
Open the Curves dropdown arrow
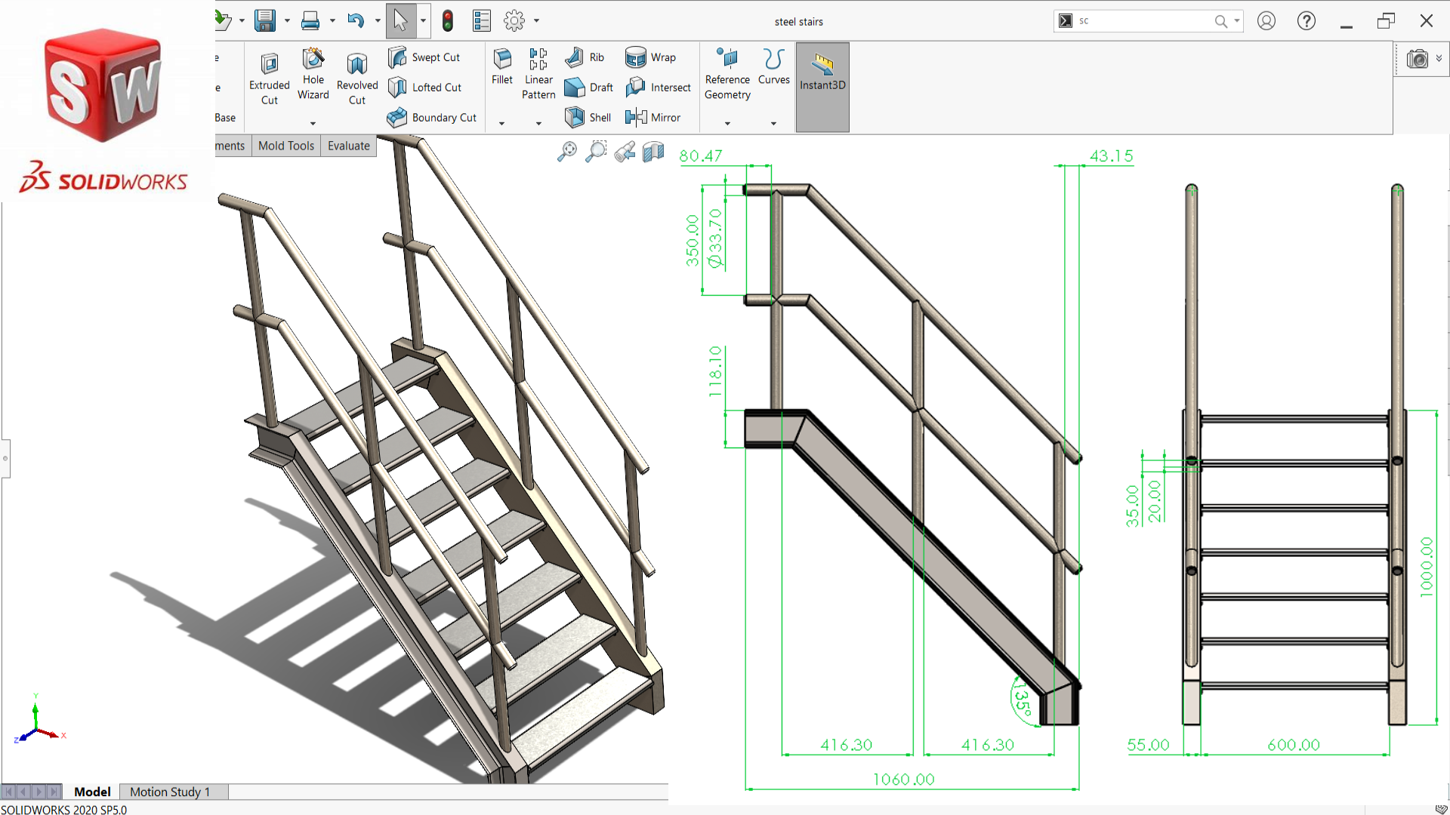click(773, 123)
